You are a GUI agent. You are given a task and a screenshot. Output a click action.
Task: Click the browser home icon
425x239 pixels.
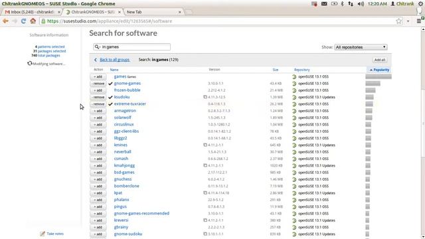(x=33, y=21)
